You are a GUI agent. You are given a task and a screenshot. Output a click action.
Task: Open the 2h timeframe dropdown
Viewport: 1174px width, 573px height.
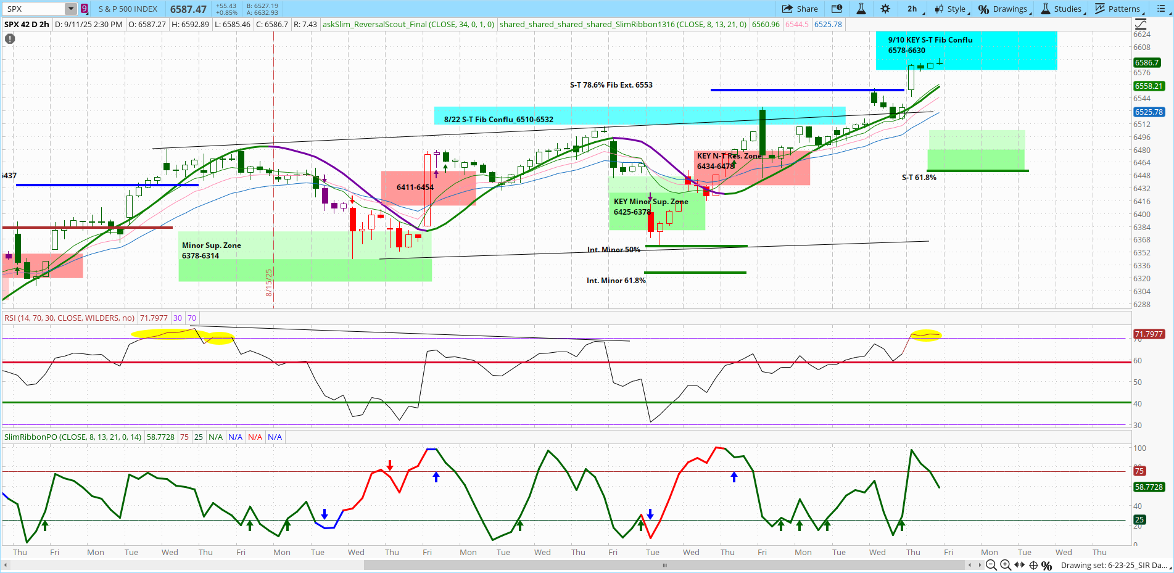912,9
